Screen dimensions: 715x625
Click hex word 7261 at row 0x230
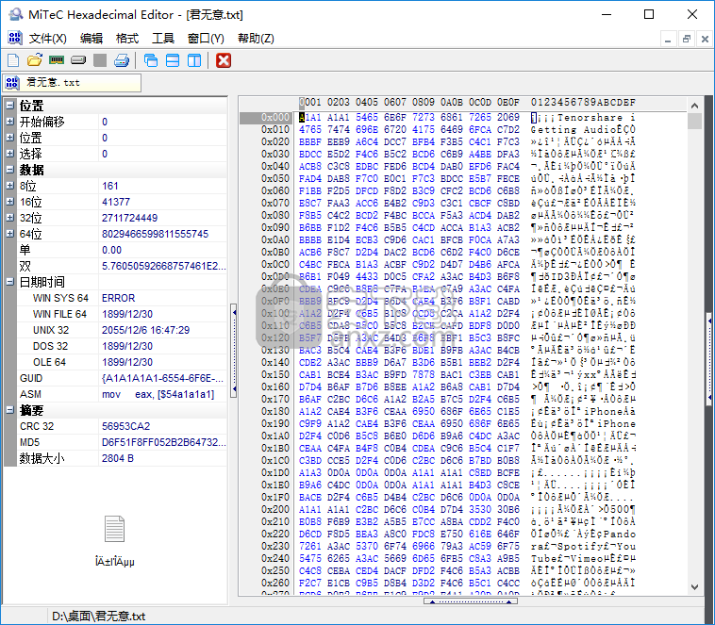310,546
